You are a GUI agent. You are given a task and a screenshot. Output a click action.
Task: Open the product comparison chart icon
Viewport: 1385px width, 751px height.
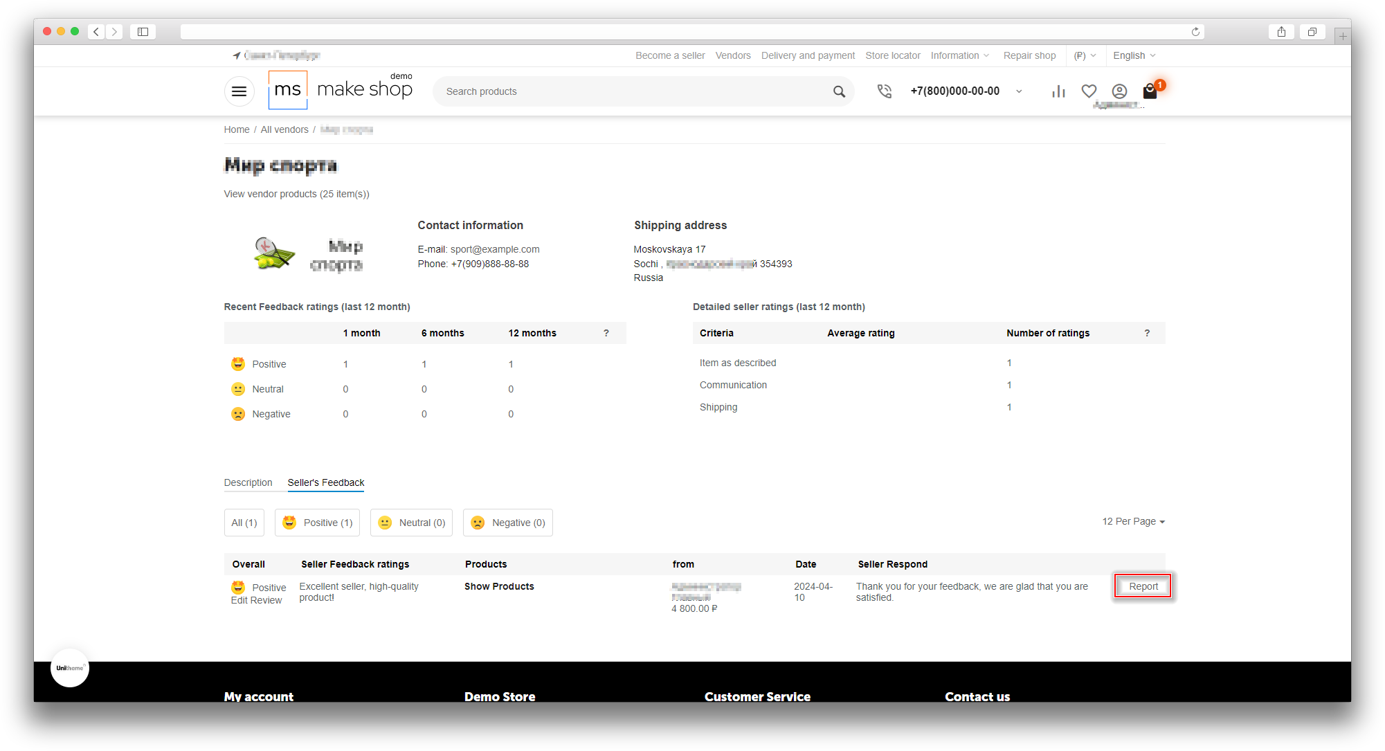(x=1058, y=91)
